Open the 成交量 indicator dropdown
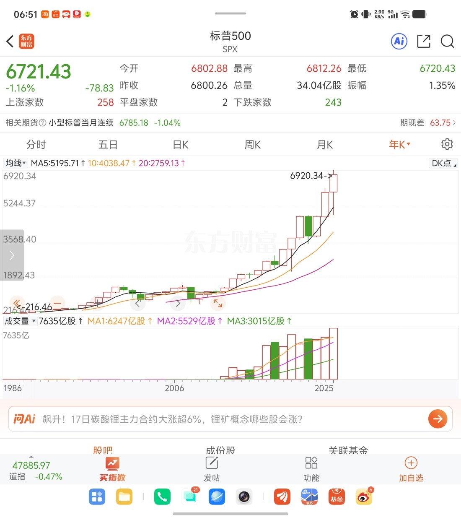Viewport: 461px width, 520px height. (x=20, y=321)
